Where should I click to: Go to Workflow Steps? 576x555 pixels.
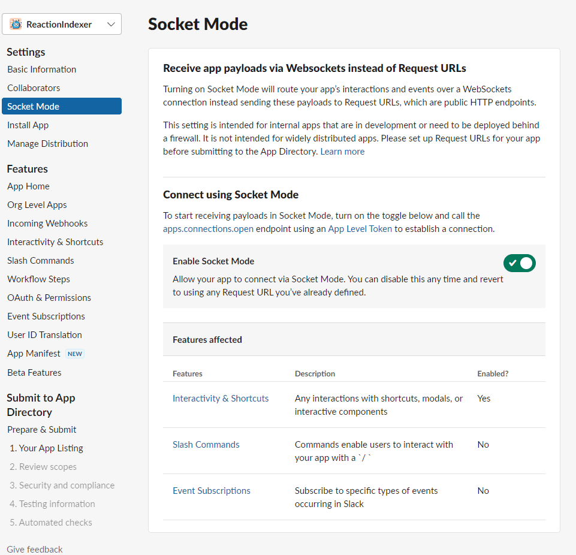pos(38,279)
